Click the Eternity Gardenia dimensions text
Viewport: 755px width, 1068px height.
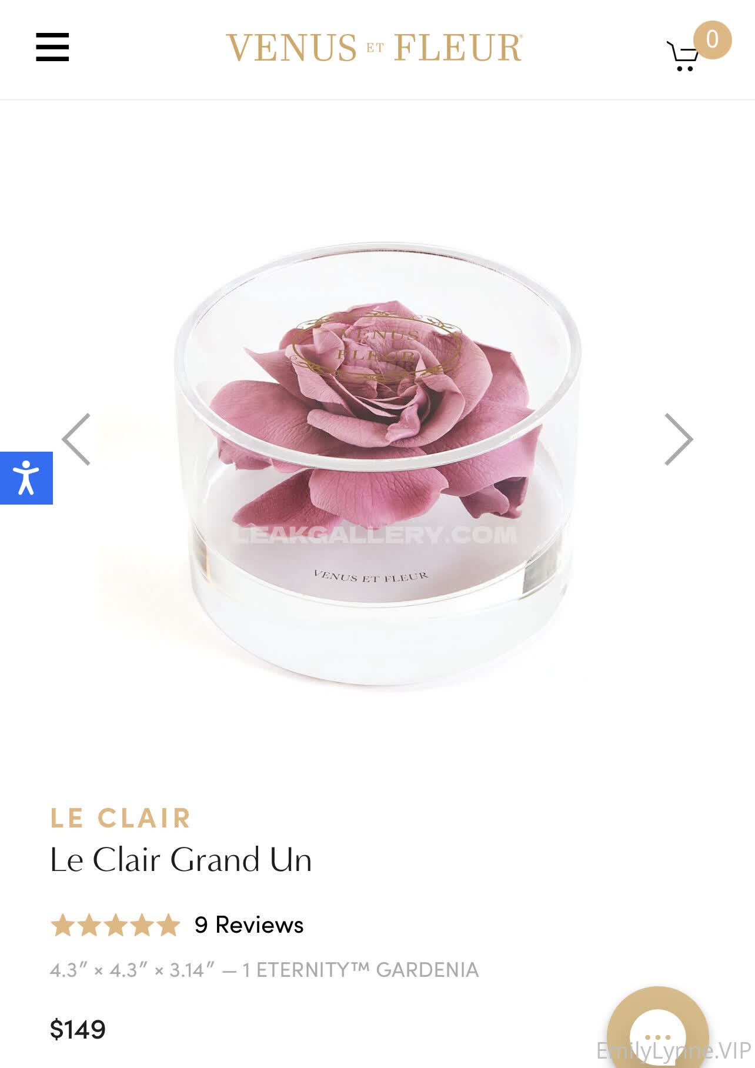point(264,970)
